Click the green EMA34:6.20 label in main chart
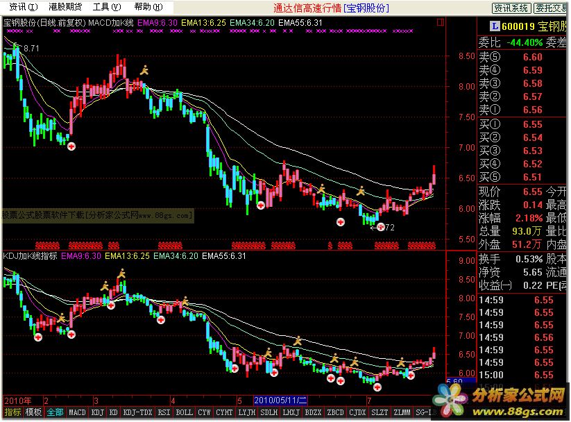Image resolution: width=571 pixels, height=422 pixels. point(252,23)
